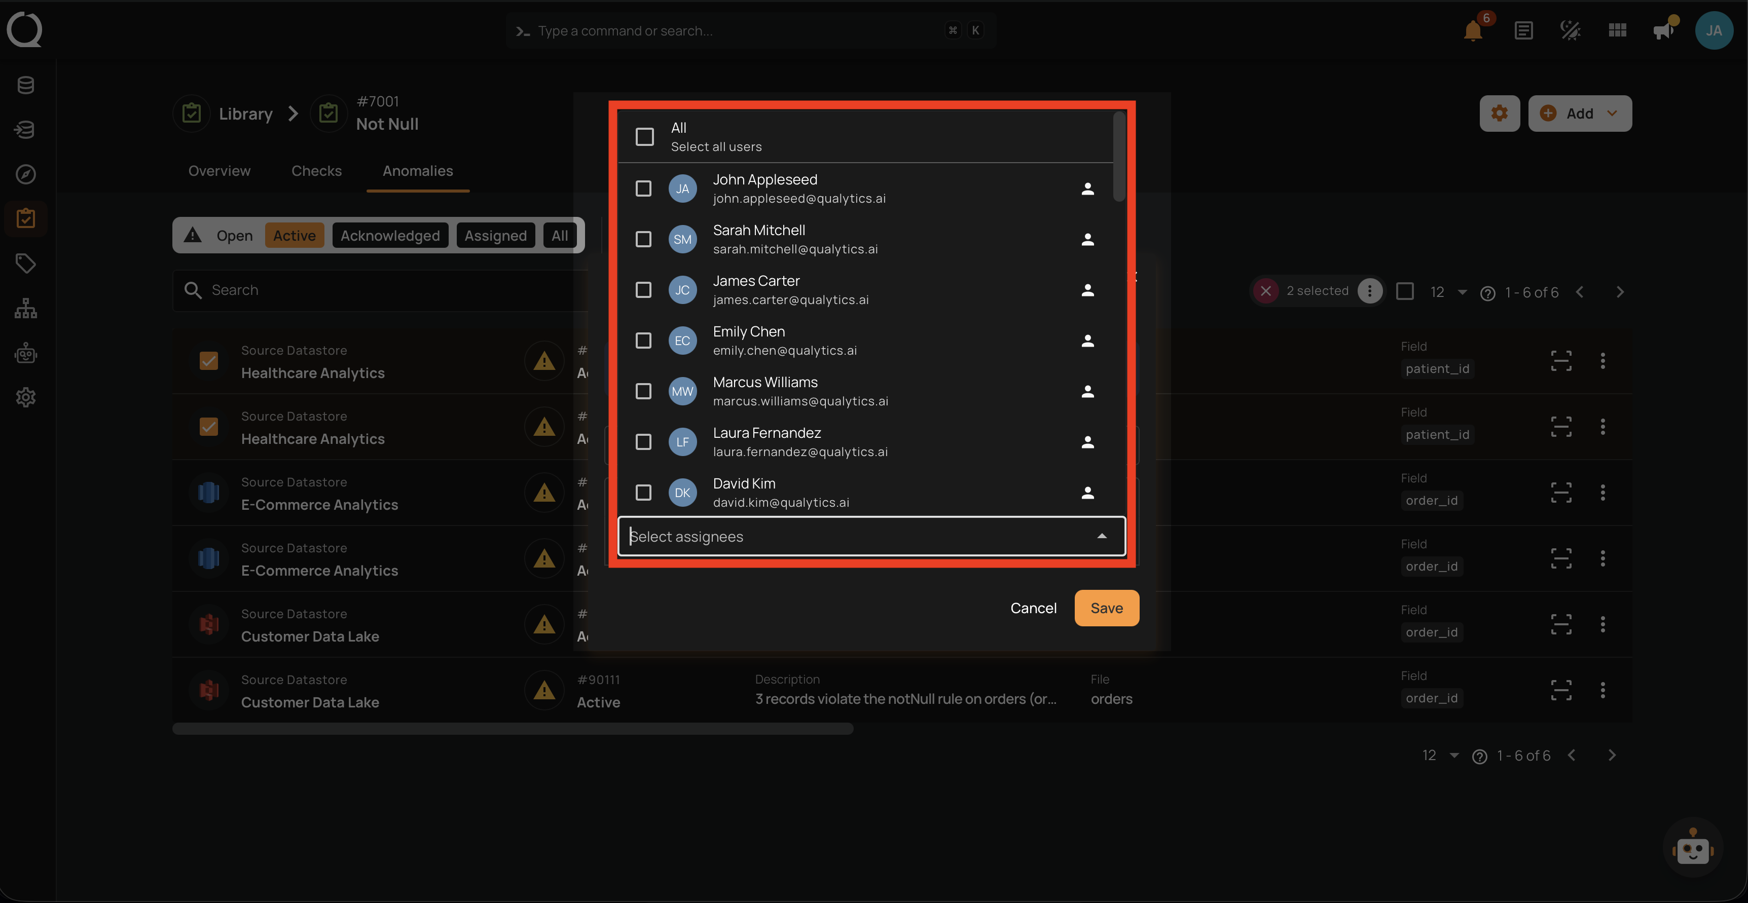The height and width of the screenshot is (903, 1748).
Task: Click scan icon for #90111 row
Action: point(1561,690)
